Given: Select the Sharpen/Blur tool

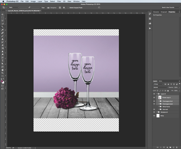Looking at the screenshot, I should 2,51.
